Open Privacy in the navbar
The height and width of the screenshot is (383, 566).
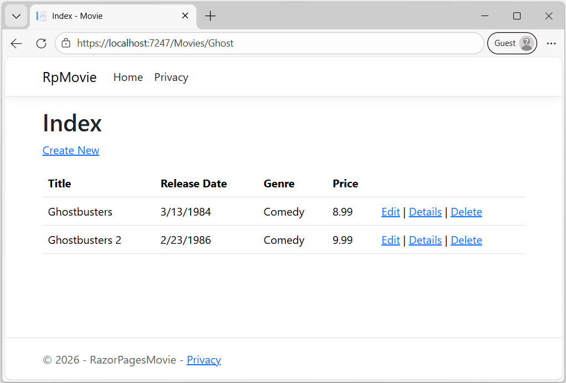171,77
